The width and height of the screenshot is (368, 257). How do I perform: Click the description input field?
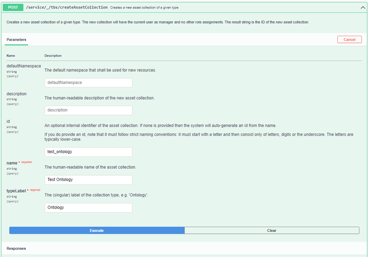(88, 110)
